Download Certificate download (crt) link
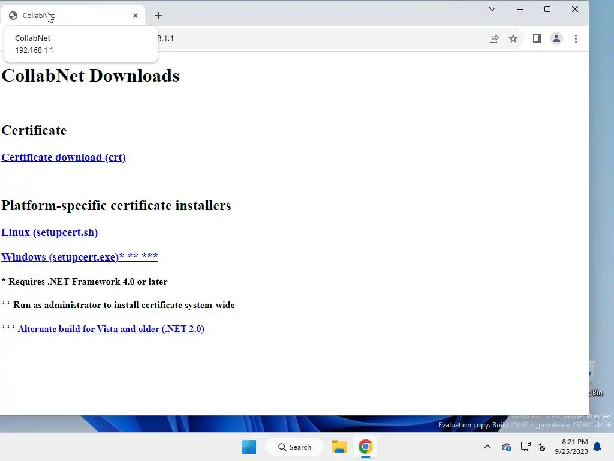Image resolution: width=614 pixels, height=461 pixels. 64,157
